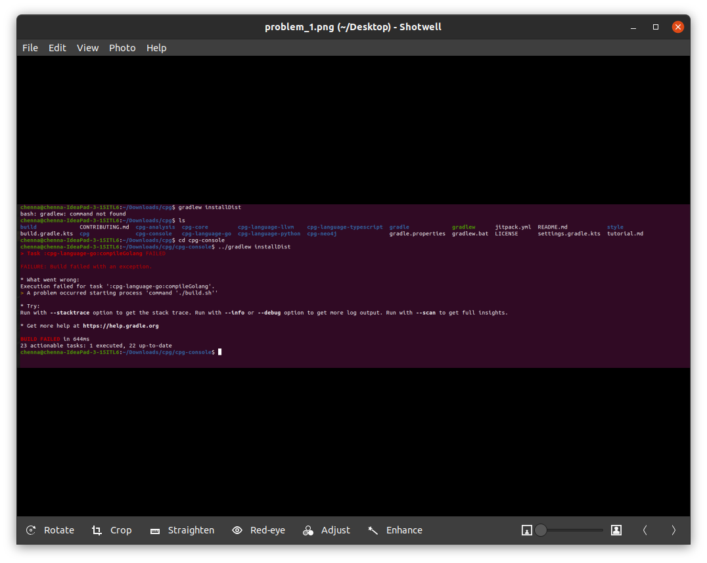Click '* What went wrong:' line
The image size is (707, 563).
point(49,280)
